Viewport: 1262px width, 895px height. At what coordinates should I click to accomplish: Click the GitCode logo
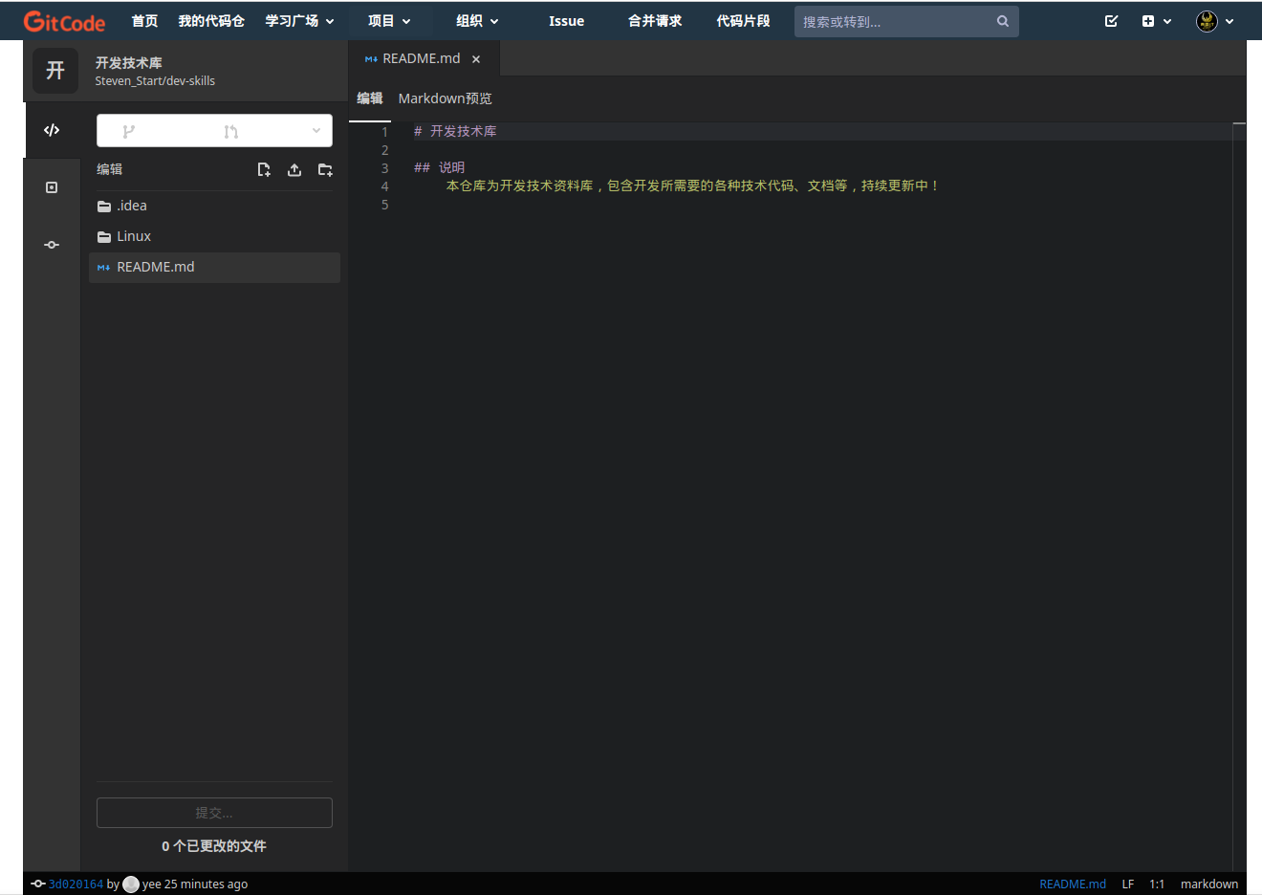click(x=64, y=21)
